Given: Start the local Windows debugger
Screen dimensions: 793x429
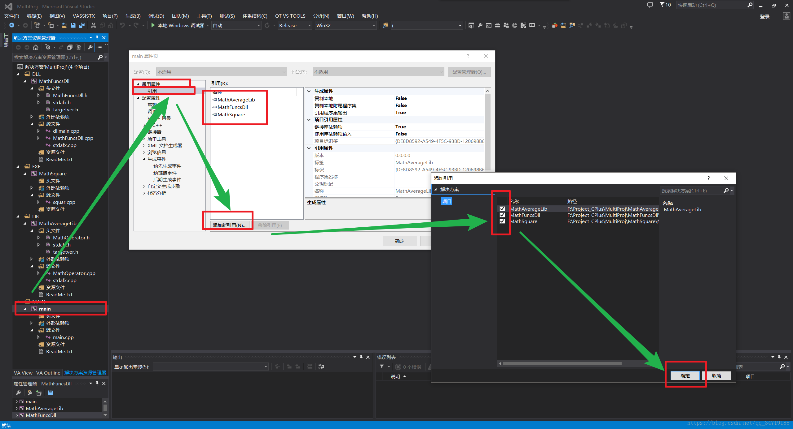Looking at the screenshot, I should (x=178, y=25).
